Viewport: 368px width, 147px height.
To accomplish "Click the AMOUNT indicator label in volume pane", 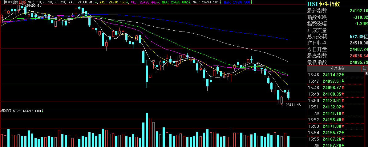I will tap(22, 111).
